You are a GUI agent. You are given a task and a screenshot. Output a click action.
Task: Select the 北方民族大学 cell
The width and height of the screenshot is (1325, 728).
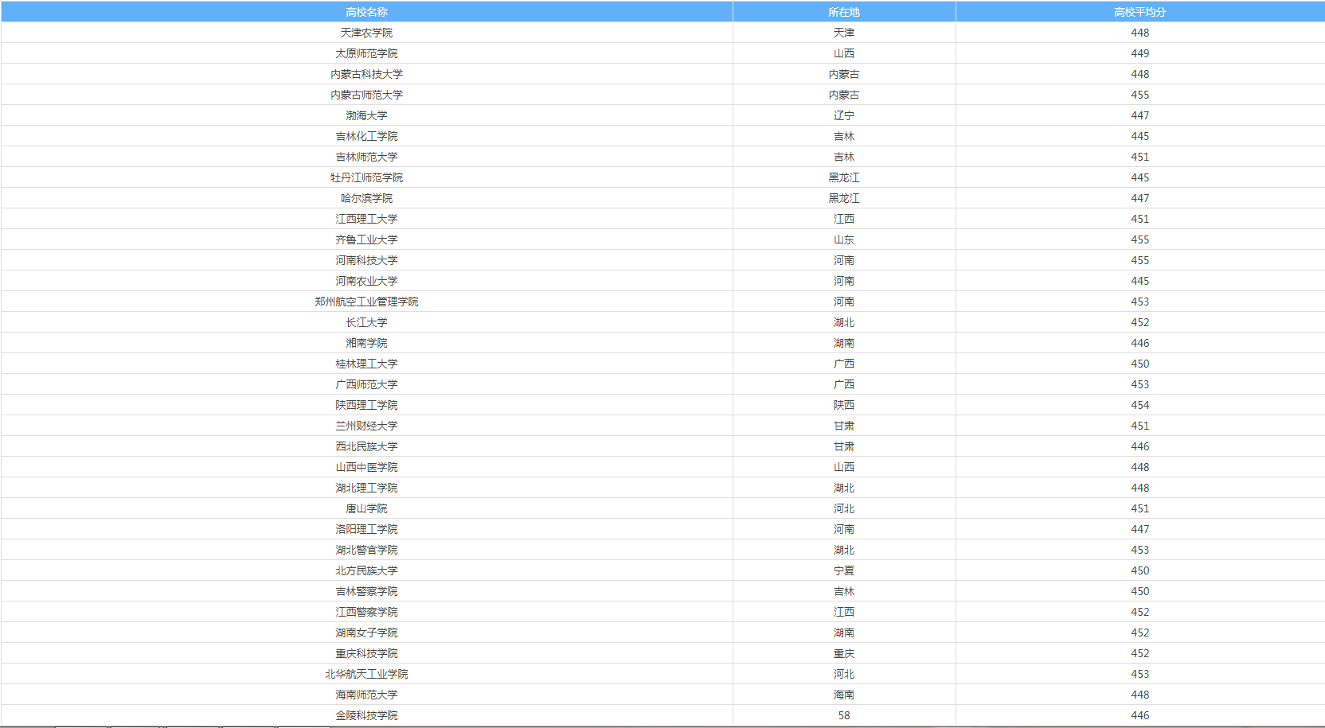tap(366, 570)
